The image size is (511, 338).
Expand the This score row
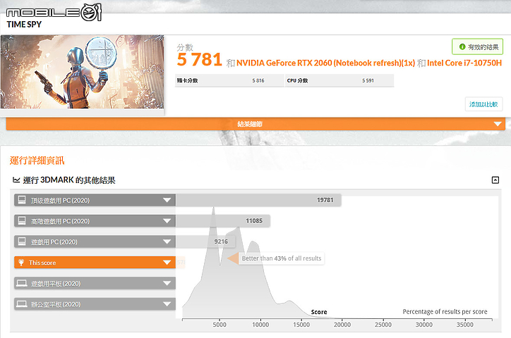point(95,262)
